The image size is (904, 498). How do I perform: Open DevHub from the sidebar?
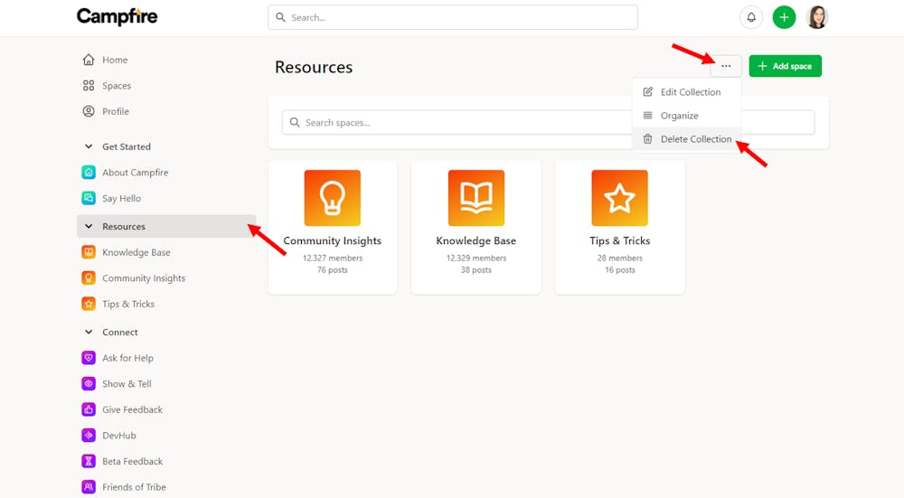click(118, 435)
